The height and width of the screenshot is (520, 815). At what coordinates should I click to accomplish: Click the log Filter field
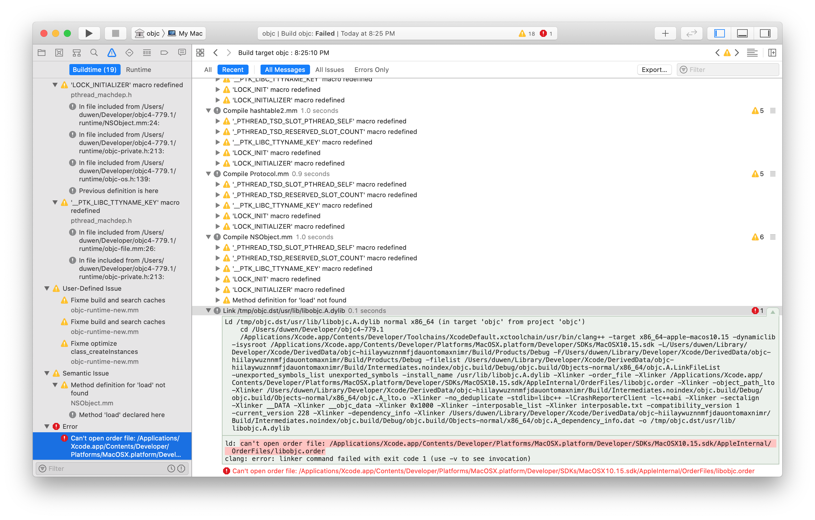tap(728, 69)
